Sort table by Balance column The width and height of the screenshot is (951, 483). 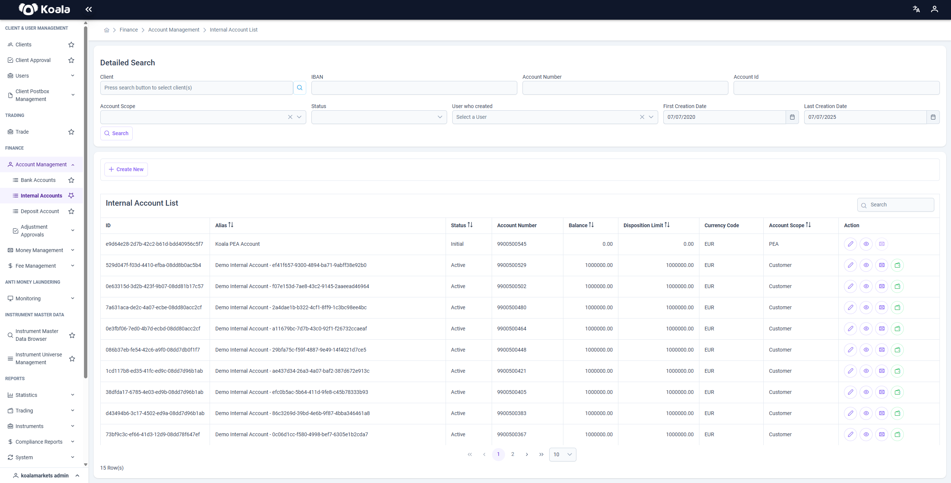[591, 225]
